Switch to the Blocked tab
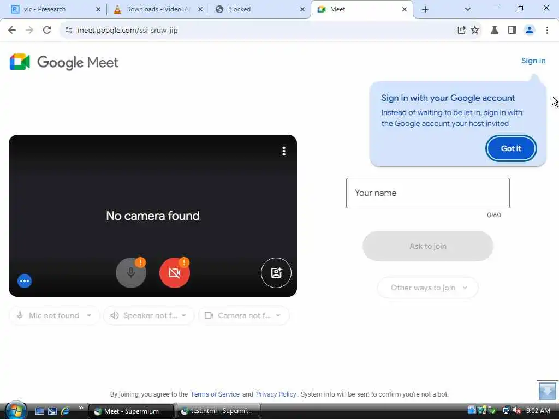Viewport: 559px width, 419px height. coord(259,9)
